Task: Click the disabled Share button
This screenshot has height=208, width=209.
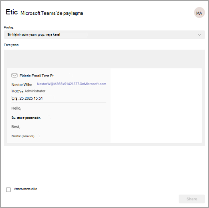Action: 192,199
